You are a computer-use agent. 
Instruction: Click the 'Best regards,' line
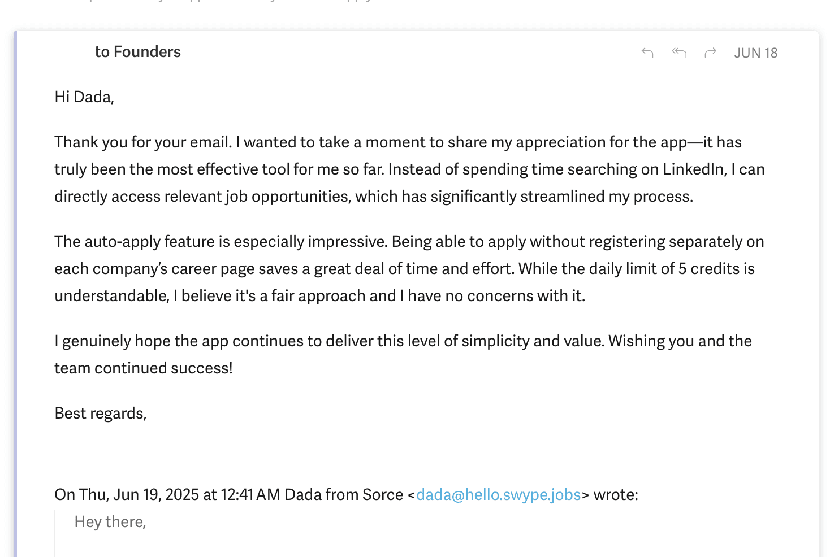click(101, 414)
